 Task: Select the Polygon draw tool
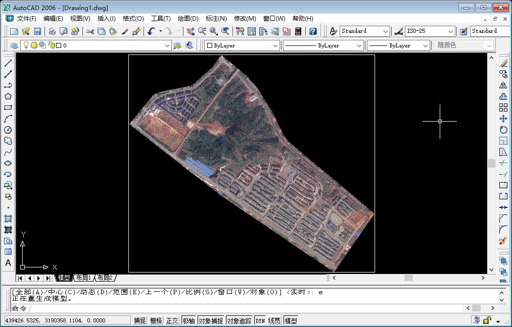coord(8,96)
